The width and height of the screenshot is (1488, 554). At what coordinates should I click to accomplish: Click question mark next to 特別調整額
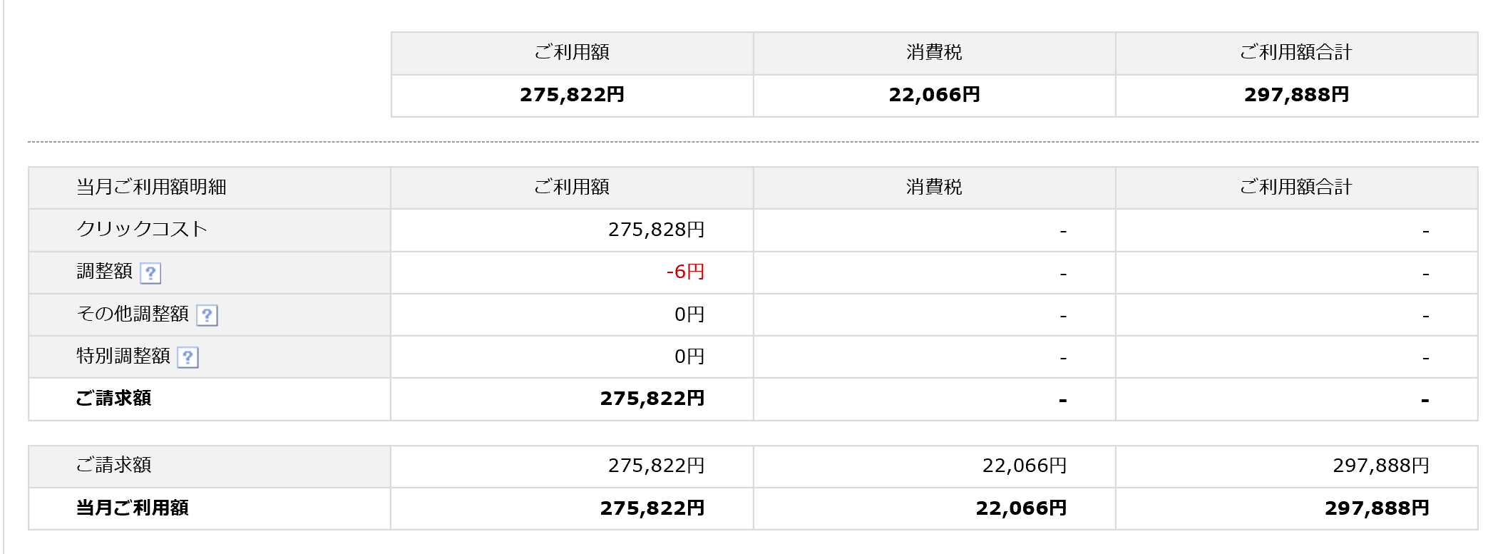(188, 357)
